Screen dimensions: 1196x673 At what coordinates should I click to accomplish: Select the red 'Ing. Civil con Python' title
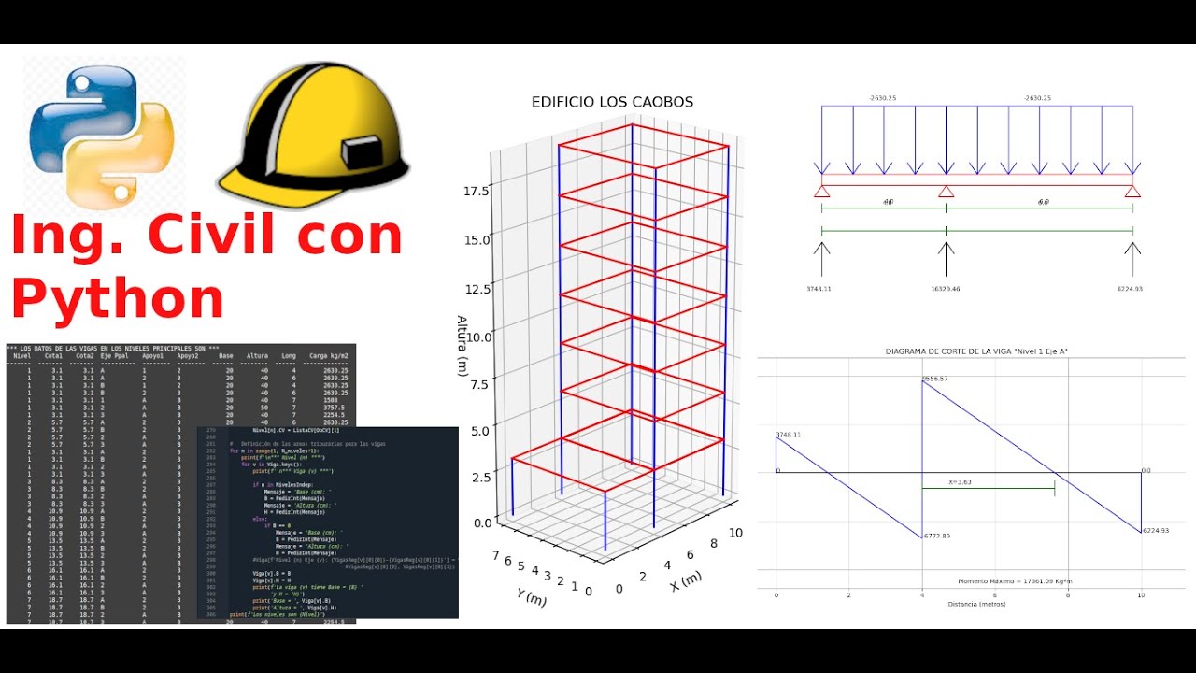click(206, 266)
